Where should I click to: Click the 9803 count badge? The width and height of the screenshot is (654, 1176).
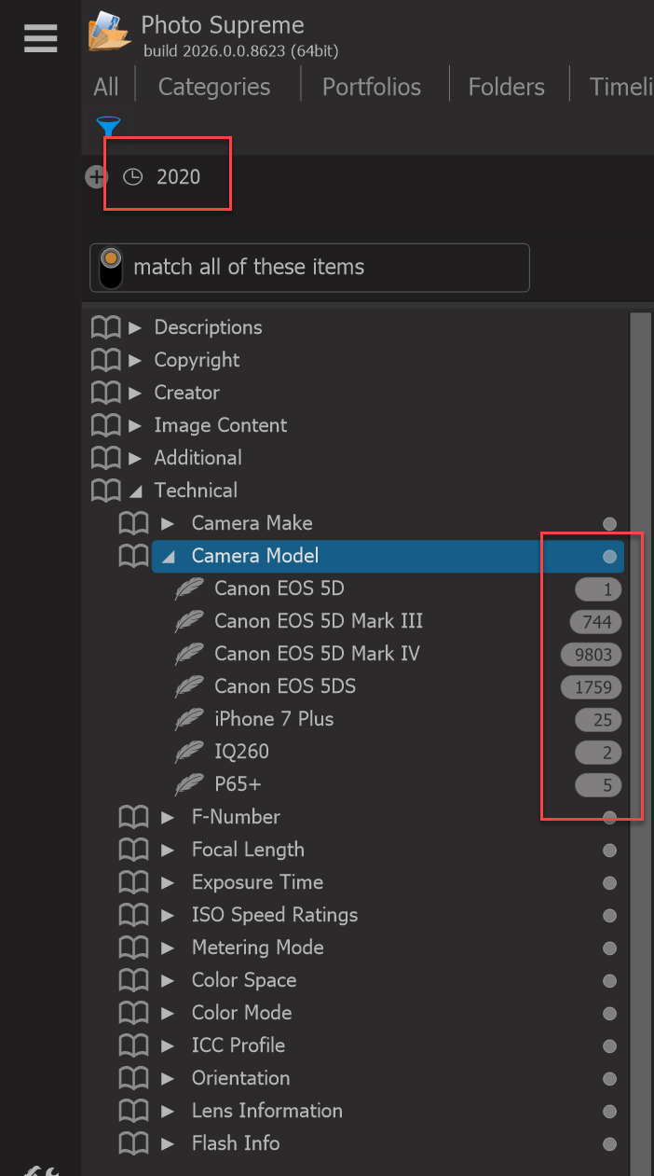click(x=592, y=655)
